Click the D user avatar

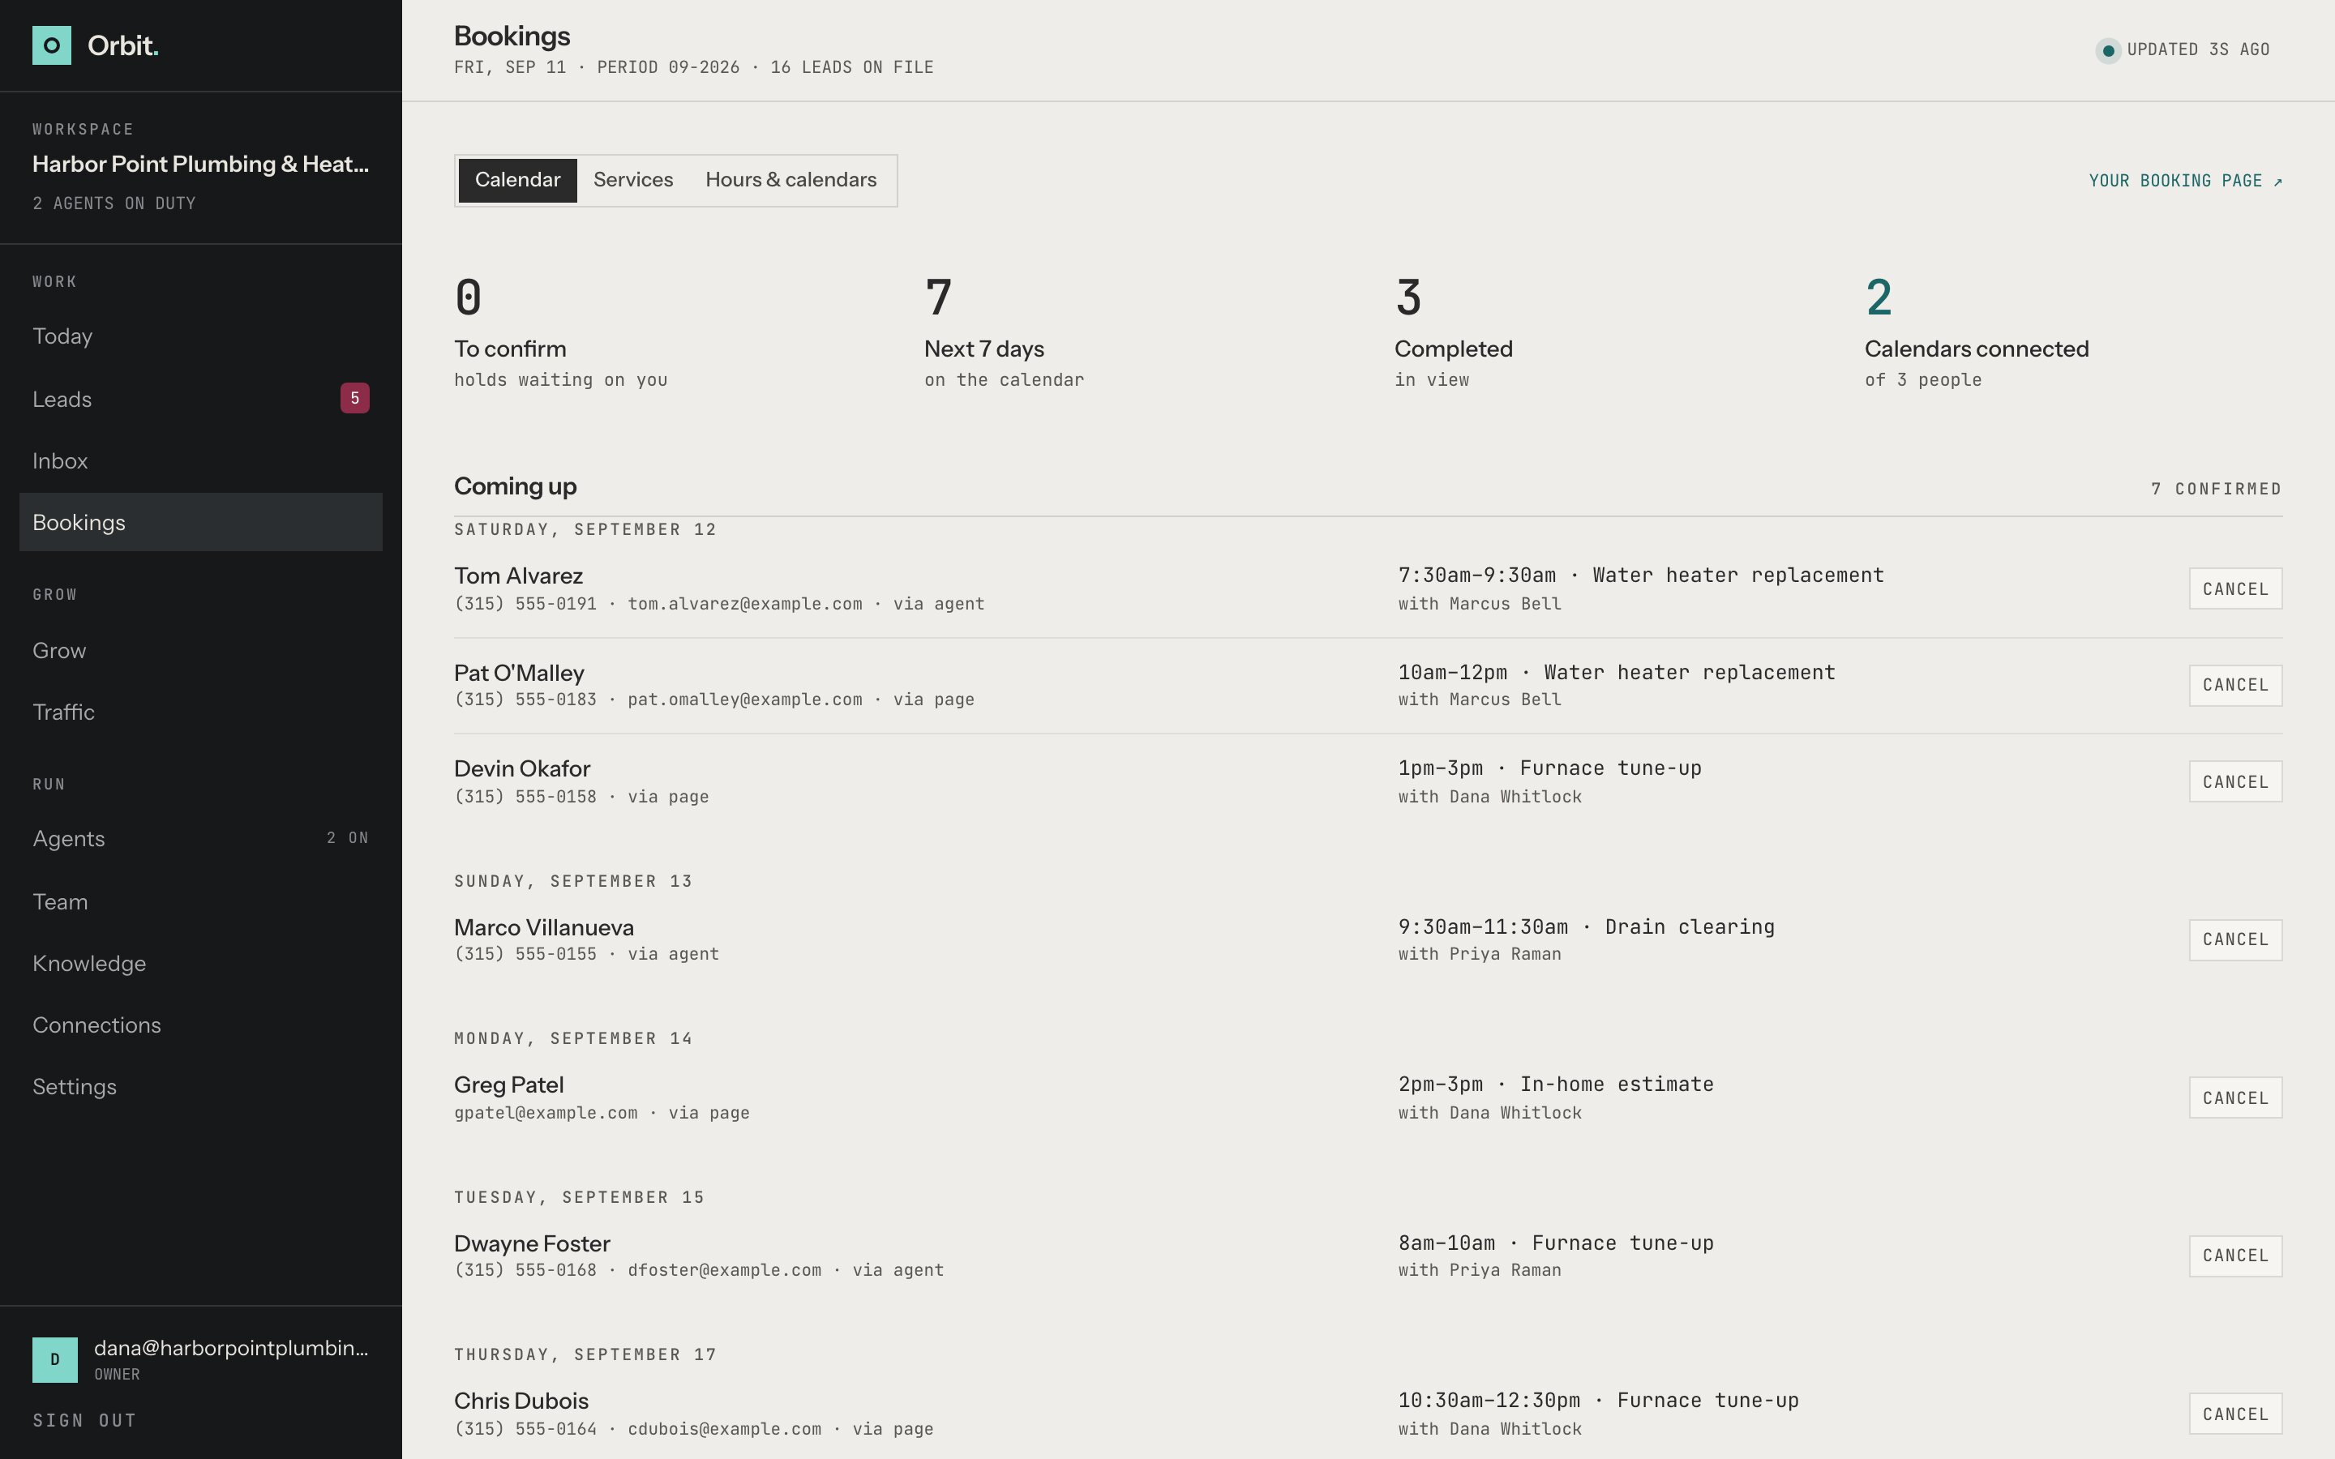click(55, 1359)
